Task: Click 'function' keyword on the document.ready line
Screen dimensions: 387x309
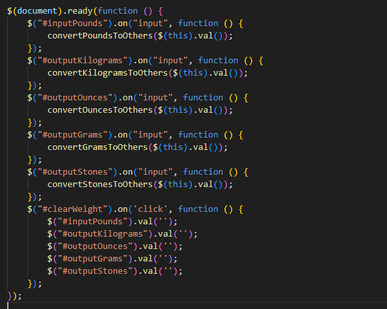Action: tap(117, 11)
